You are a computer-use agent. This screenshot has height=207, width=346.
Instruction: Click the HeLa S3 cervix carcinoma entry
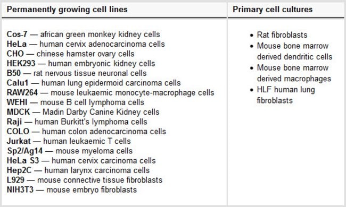click(81, 160)
